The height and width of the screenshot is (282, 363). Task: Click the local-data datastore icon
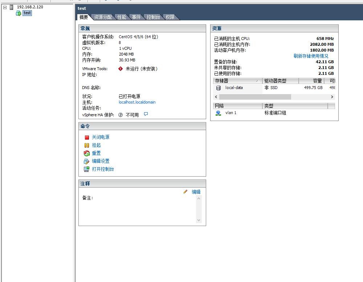pyautogui.click(x=218, y=88)
